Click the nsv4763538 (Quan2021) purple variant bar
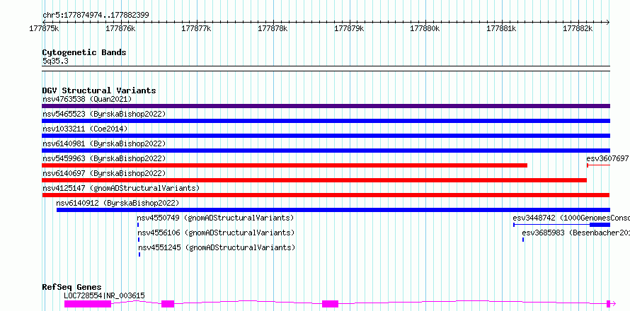630x311 pixels. click(326, 106)
